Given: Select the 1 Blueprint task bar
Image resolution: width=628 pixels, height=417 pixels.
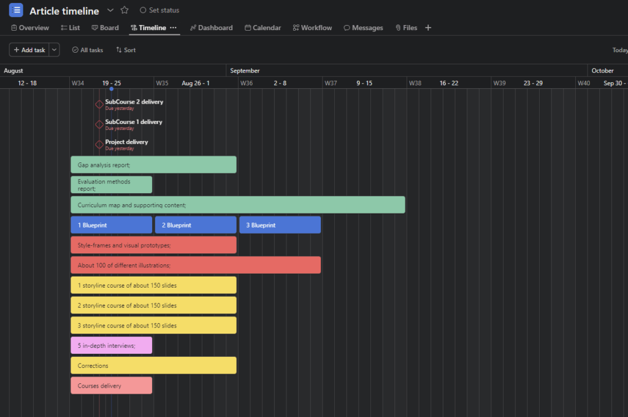Looking at the screenshot, I should pos(112,224).
